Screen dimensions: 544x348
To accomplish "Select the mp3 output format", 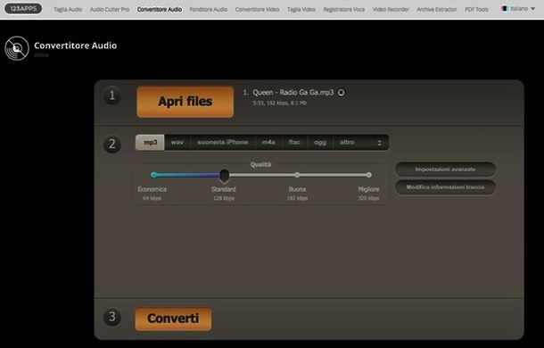I will (150, 143).
